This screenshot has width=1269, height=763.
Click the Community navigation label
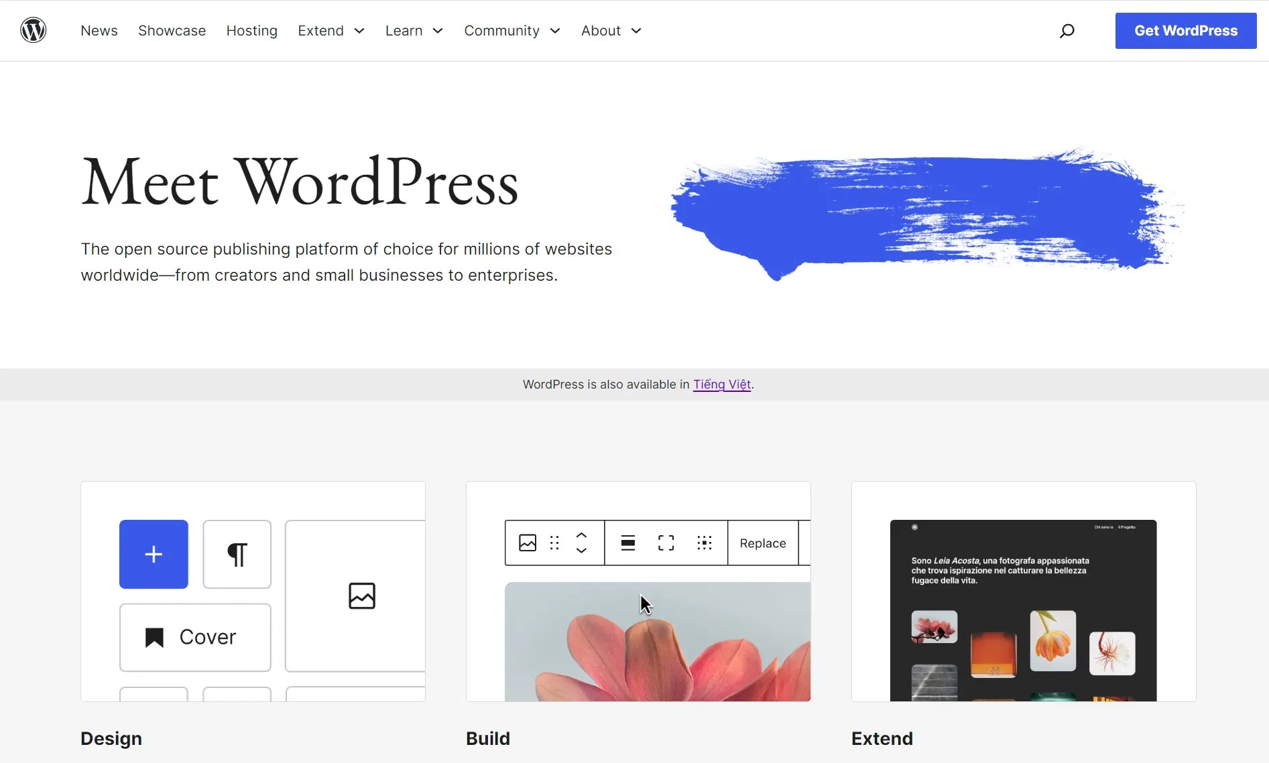point(502,31)
